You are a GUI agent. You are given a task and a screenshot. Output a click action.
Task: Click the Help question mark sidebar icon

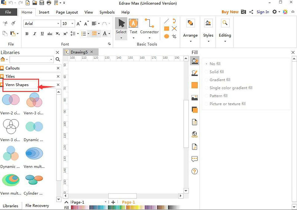tap(195, 171)
